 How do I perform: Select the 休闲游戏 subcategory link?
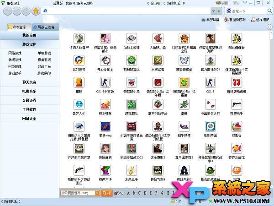tap(15, 60)
